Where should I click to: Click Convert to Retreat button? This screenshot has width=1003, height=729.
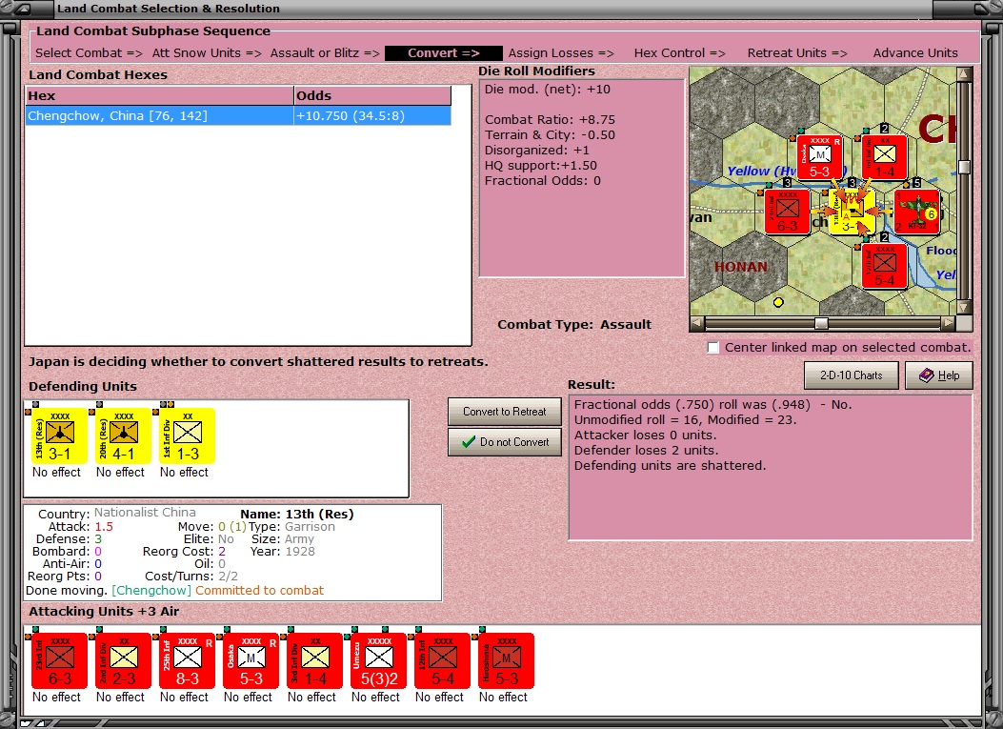pos(505,412)
